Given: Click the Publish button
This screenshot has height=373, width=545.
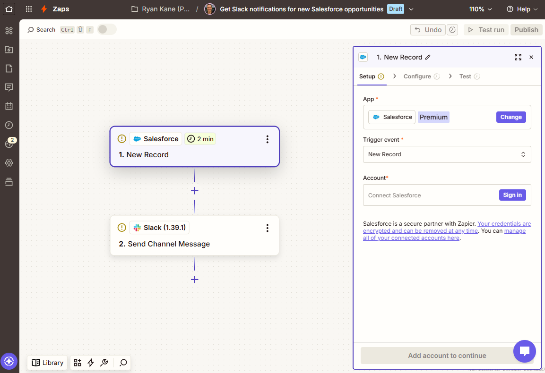Looking at the screenshot, I should pyautogui.click(x=526, y=30).
